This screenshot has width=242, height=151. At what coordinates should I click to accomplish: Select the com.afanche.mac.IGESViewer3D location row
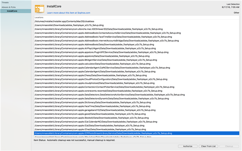(x=137, y=29)
